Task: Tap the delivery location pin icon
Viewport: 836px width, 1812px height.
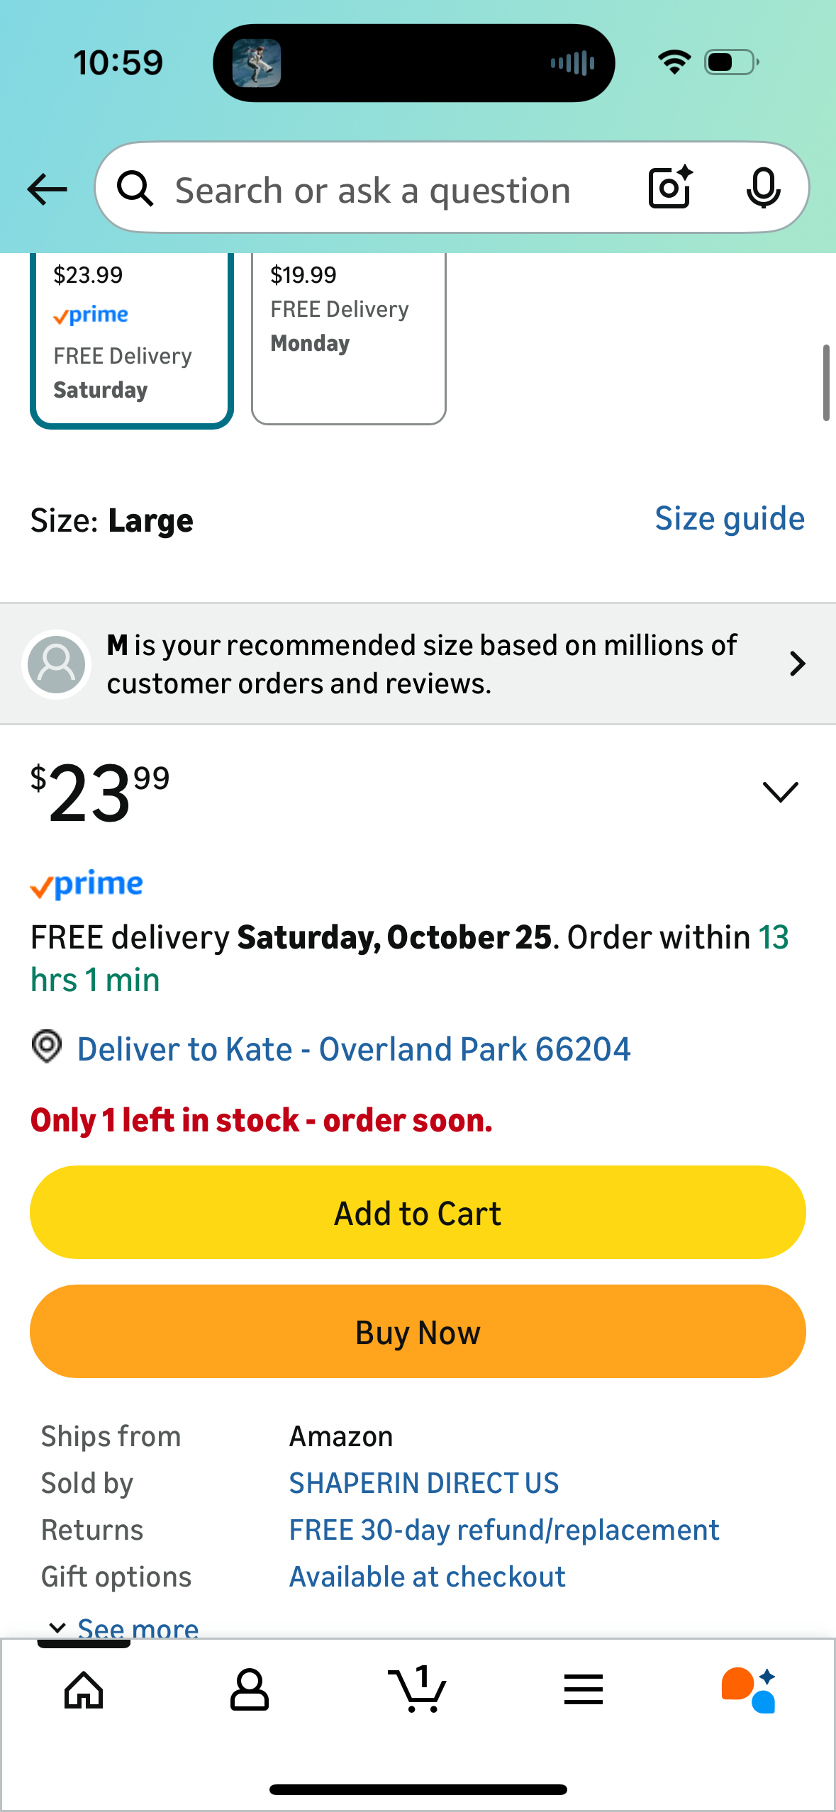Action: [47, 1046]
